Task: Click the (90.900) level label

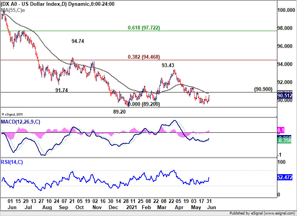Action: [x=263, y=89]
